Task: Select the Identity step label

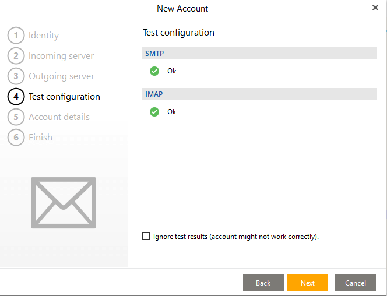Action: (44, 36)
